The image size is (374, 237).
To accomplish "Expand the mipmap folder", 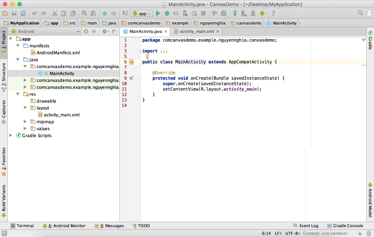I will pyautogui.click(x=25, y=122).
